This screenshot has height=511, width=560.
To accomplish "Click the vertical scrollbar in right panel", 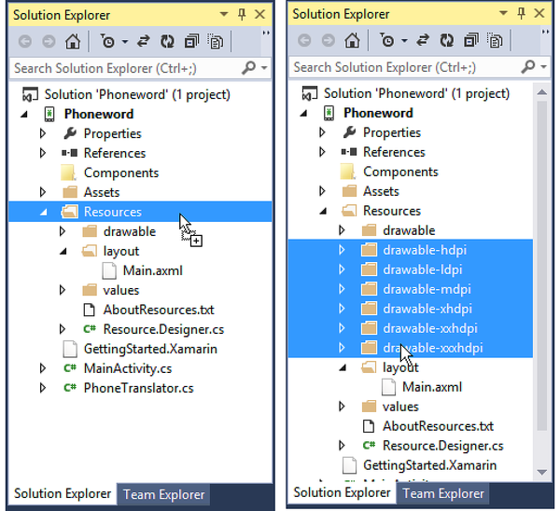I will 543,280.
